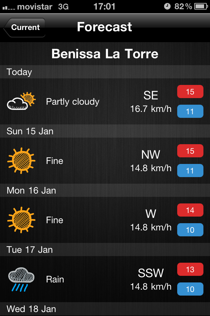This screenshot has height=316, width=210.
Task: Tap Today's blue low temperature badge 11
Action: tap(190, 111)
